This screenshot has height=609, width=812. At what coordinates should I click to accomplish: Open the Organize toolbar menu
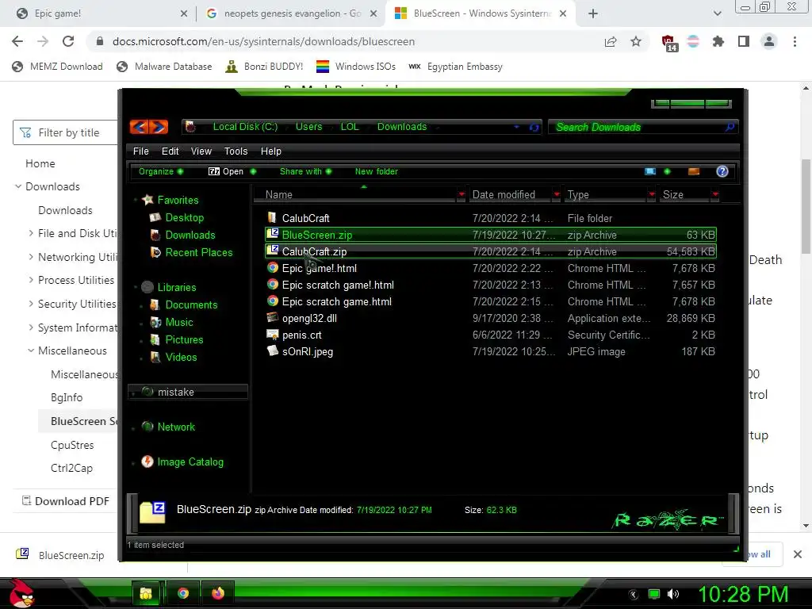click(x=160, y=171)
